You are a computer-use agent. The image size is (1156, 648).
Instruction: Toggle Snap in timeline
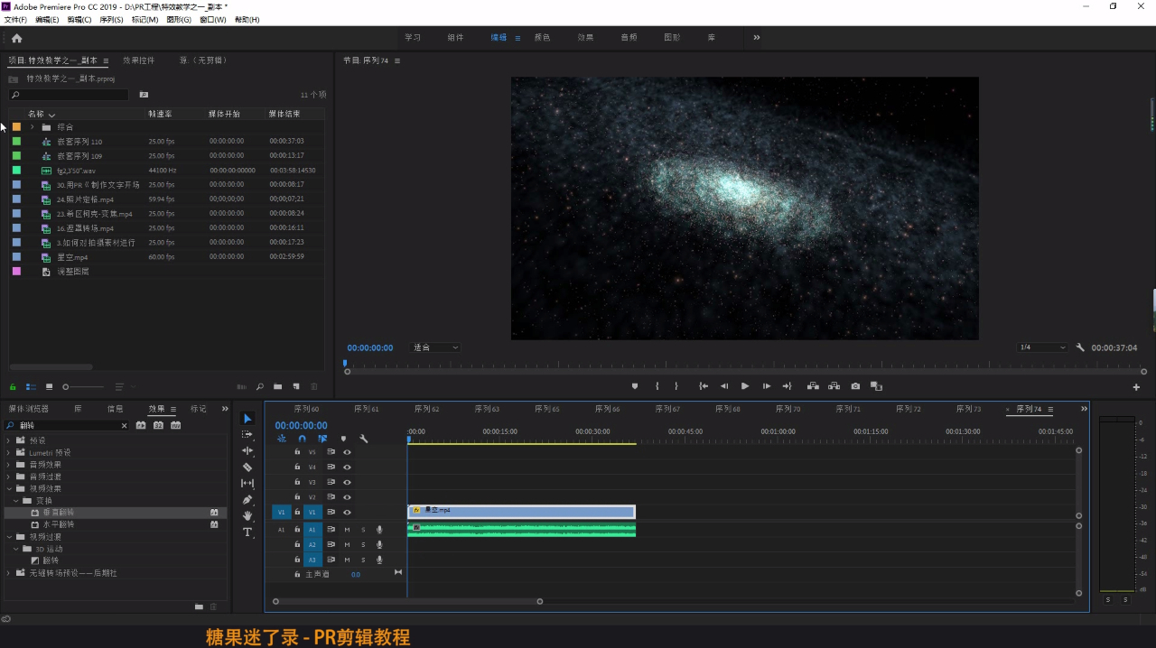pos(303,439)
